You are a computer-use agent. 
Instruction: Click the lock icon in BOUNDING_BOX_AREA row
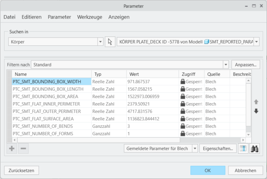(x=183, y=97)
